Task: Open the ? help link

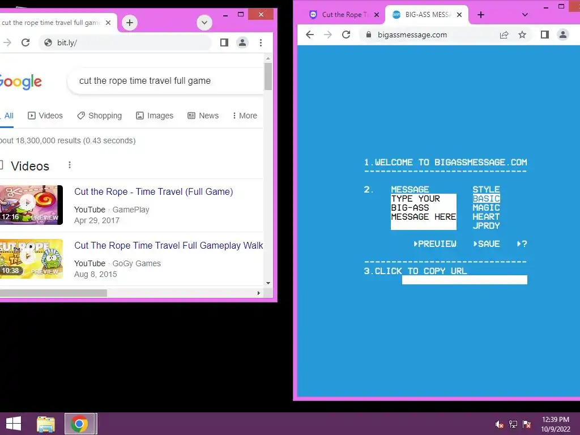Action: click(522, 244)
